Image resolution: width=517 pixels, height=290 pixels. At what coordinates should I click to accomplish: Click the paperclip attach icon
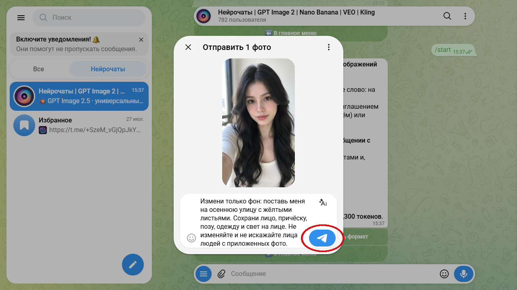coord(221,274)
